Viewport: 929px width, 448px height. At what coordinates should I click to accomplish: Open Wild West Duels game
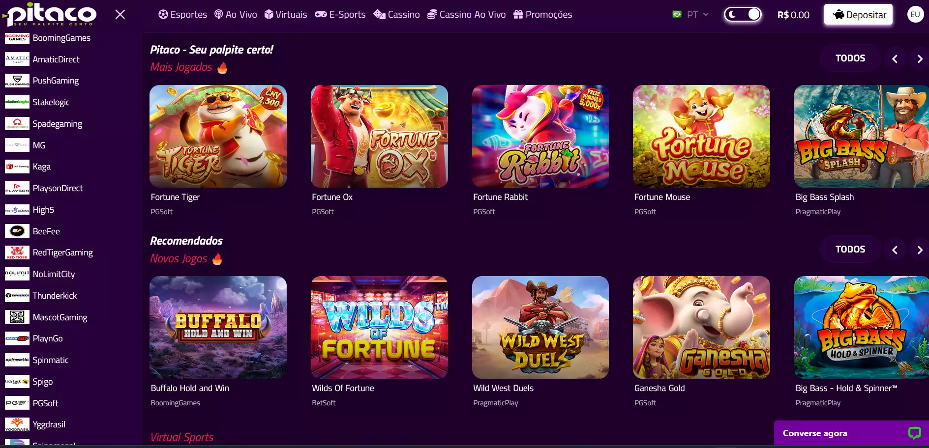click(540, 327)
